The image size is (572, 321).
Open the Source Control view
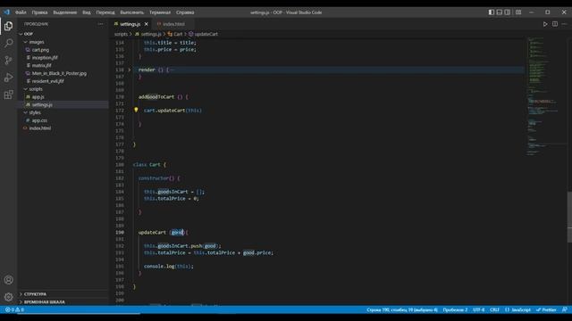[8, 60]
